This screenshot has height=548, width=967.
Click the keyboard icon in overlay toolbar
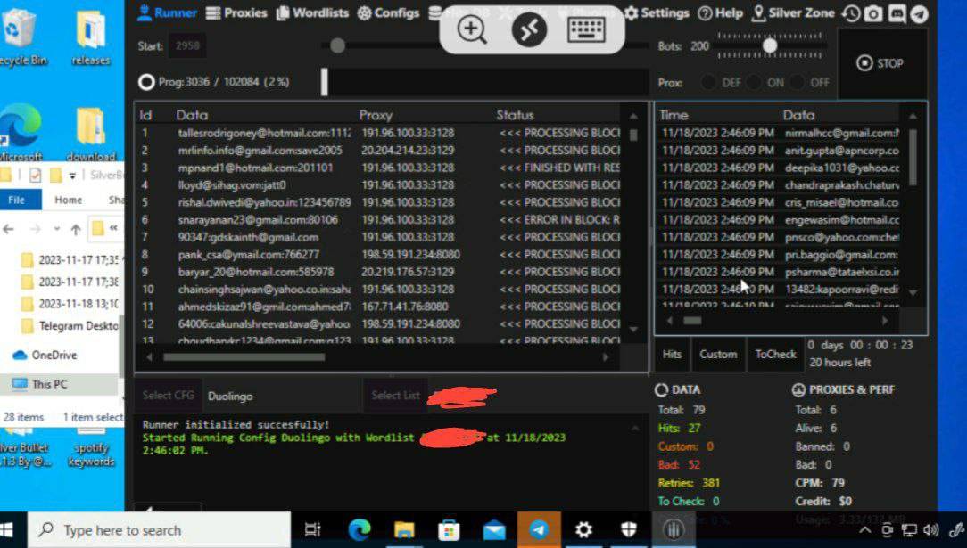tap(586, 29)
